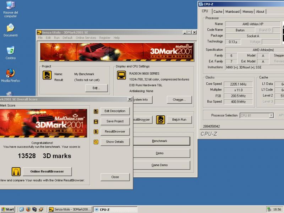Click Close in the Overall Score dialog
This screenshot has width=284, height=213.
(115, 177)
